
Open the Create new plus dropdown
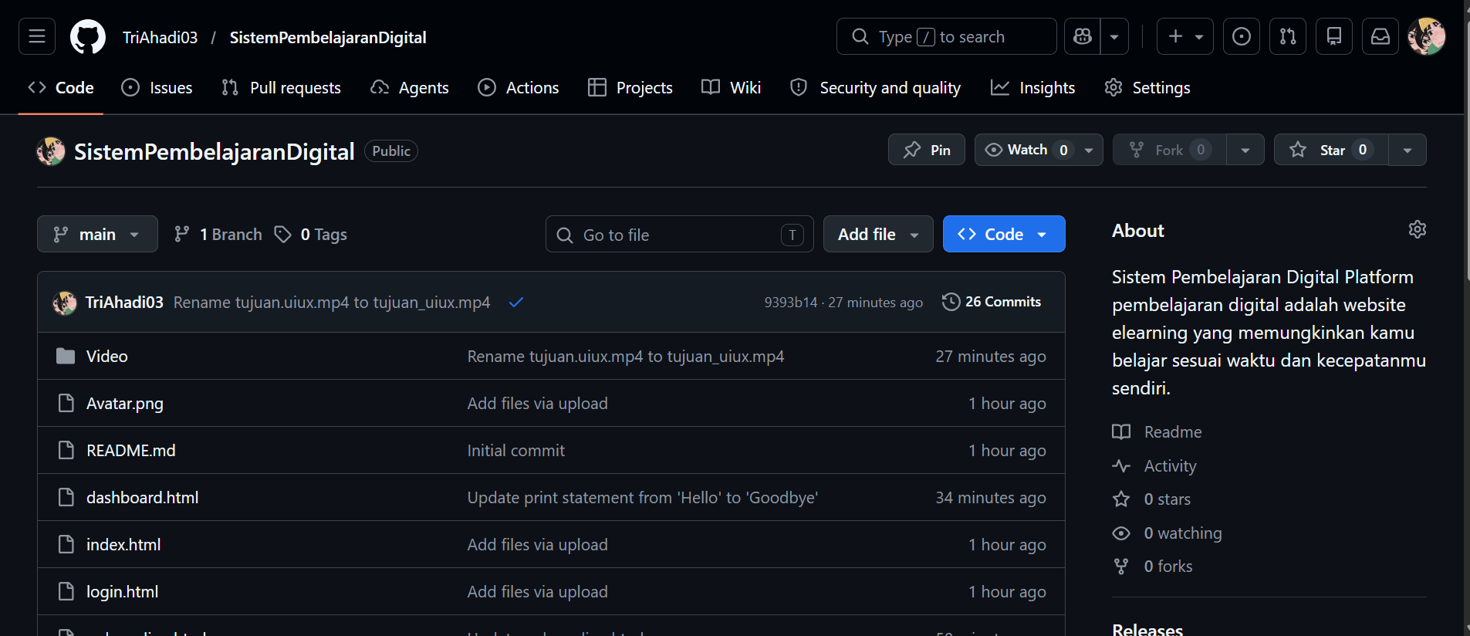pos(1185,36)
